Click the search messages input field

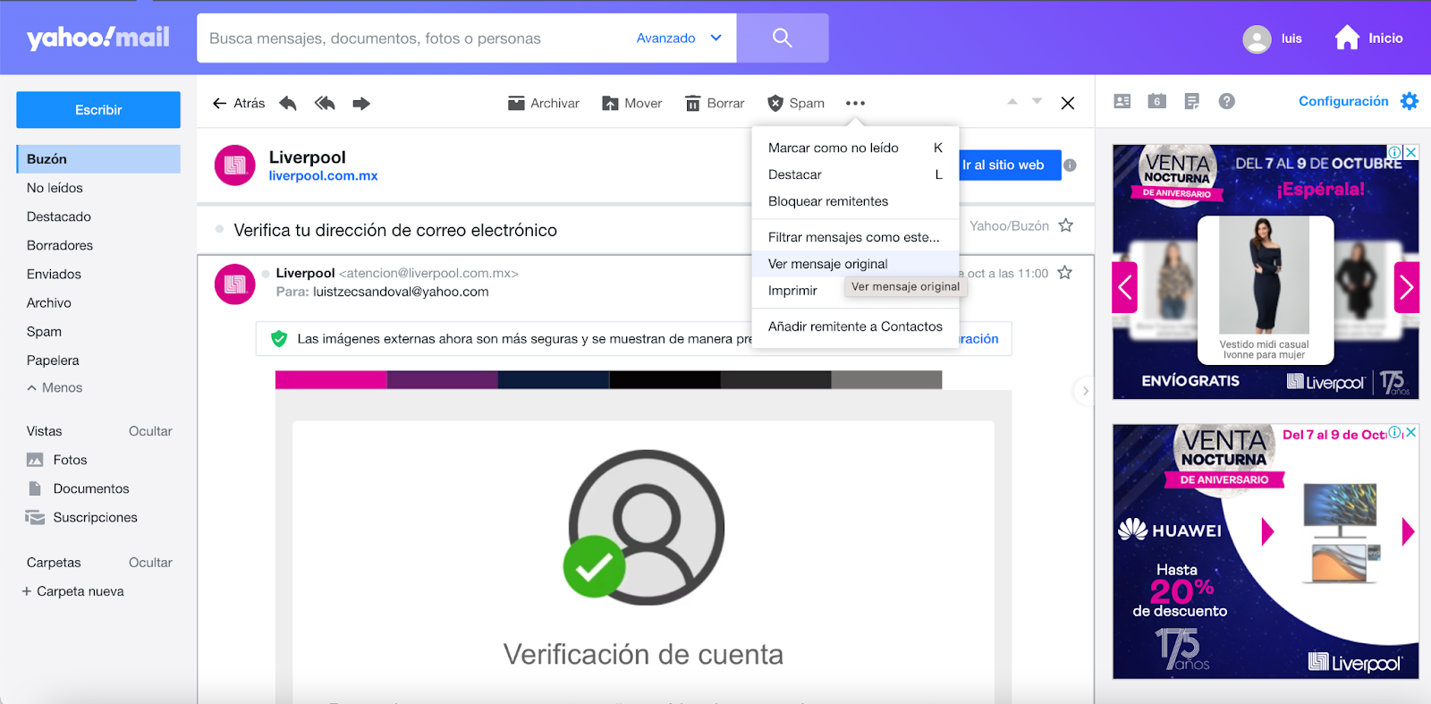411,38
